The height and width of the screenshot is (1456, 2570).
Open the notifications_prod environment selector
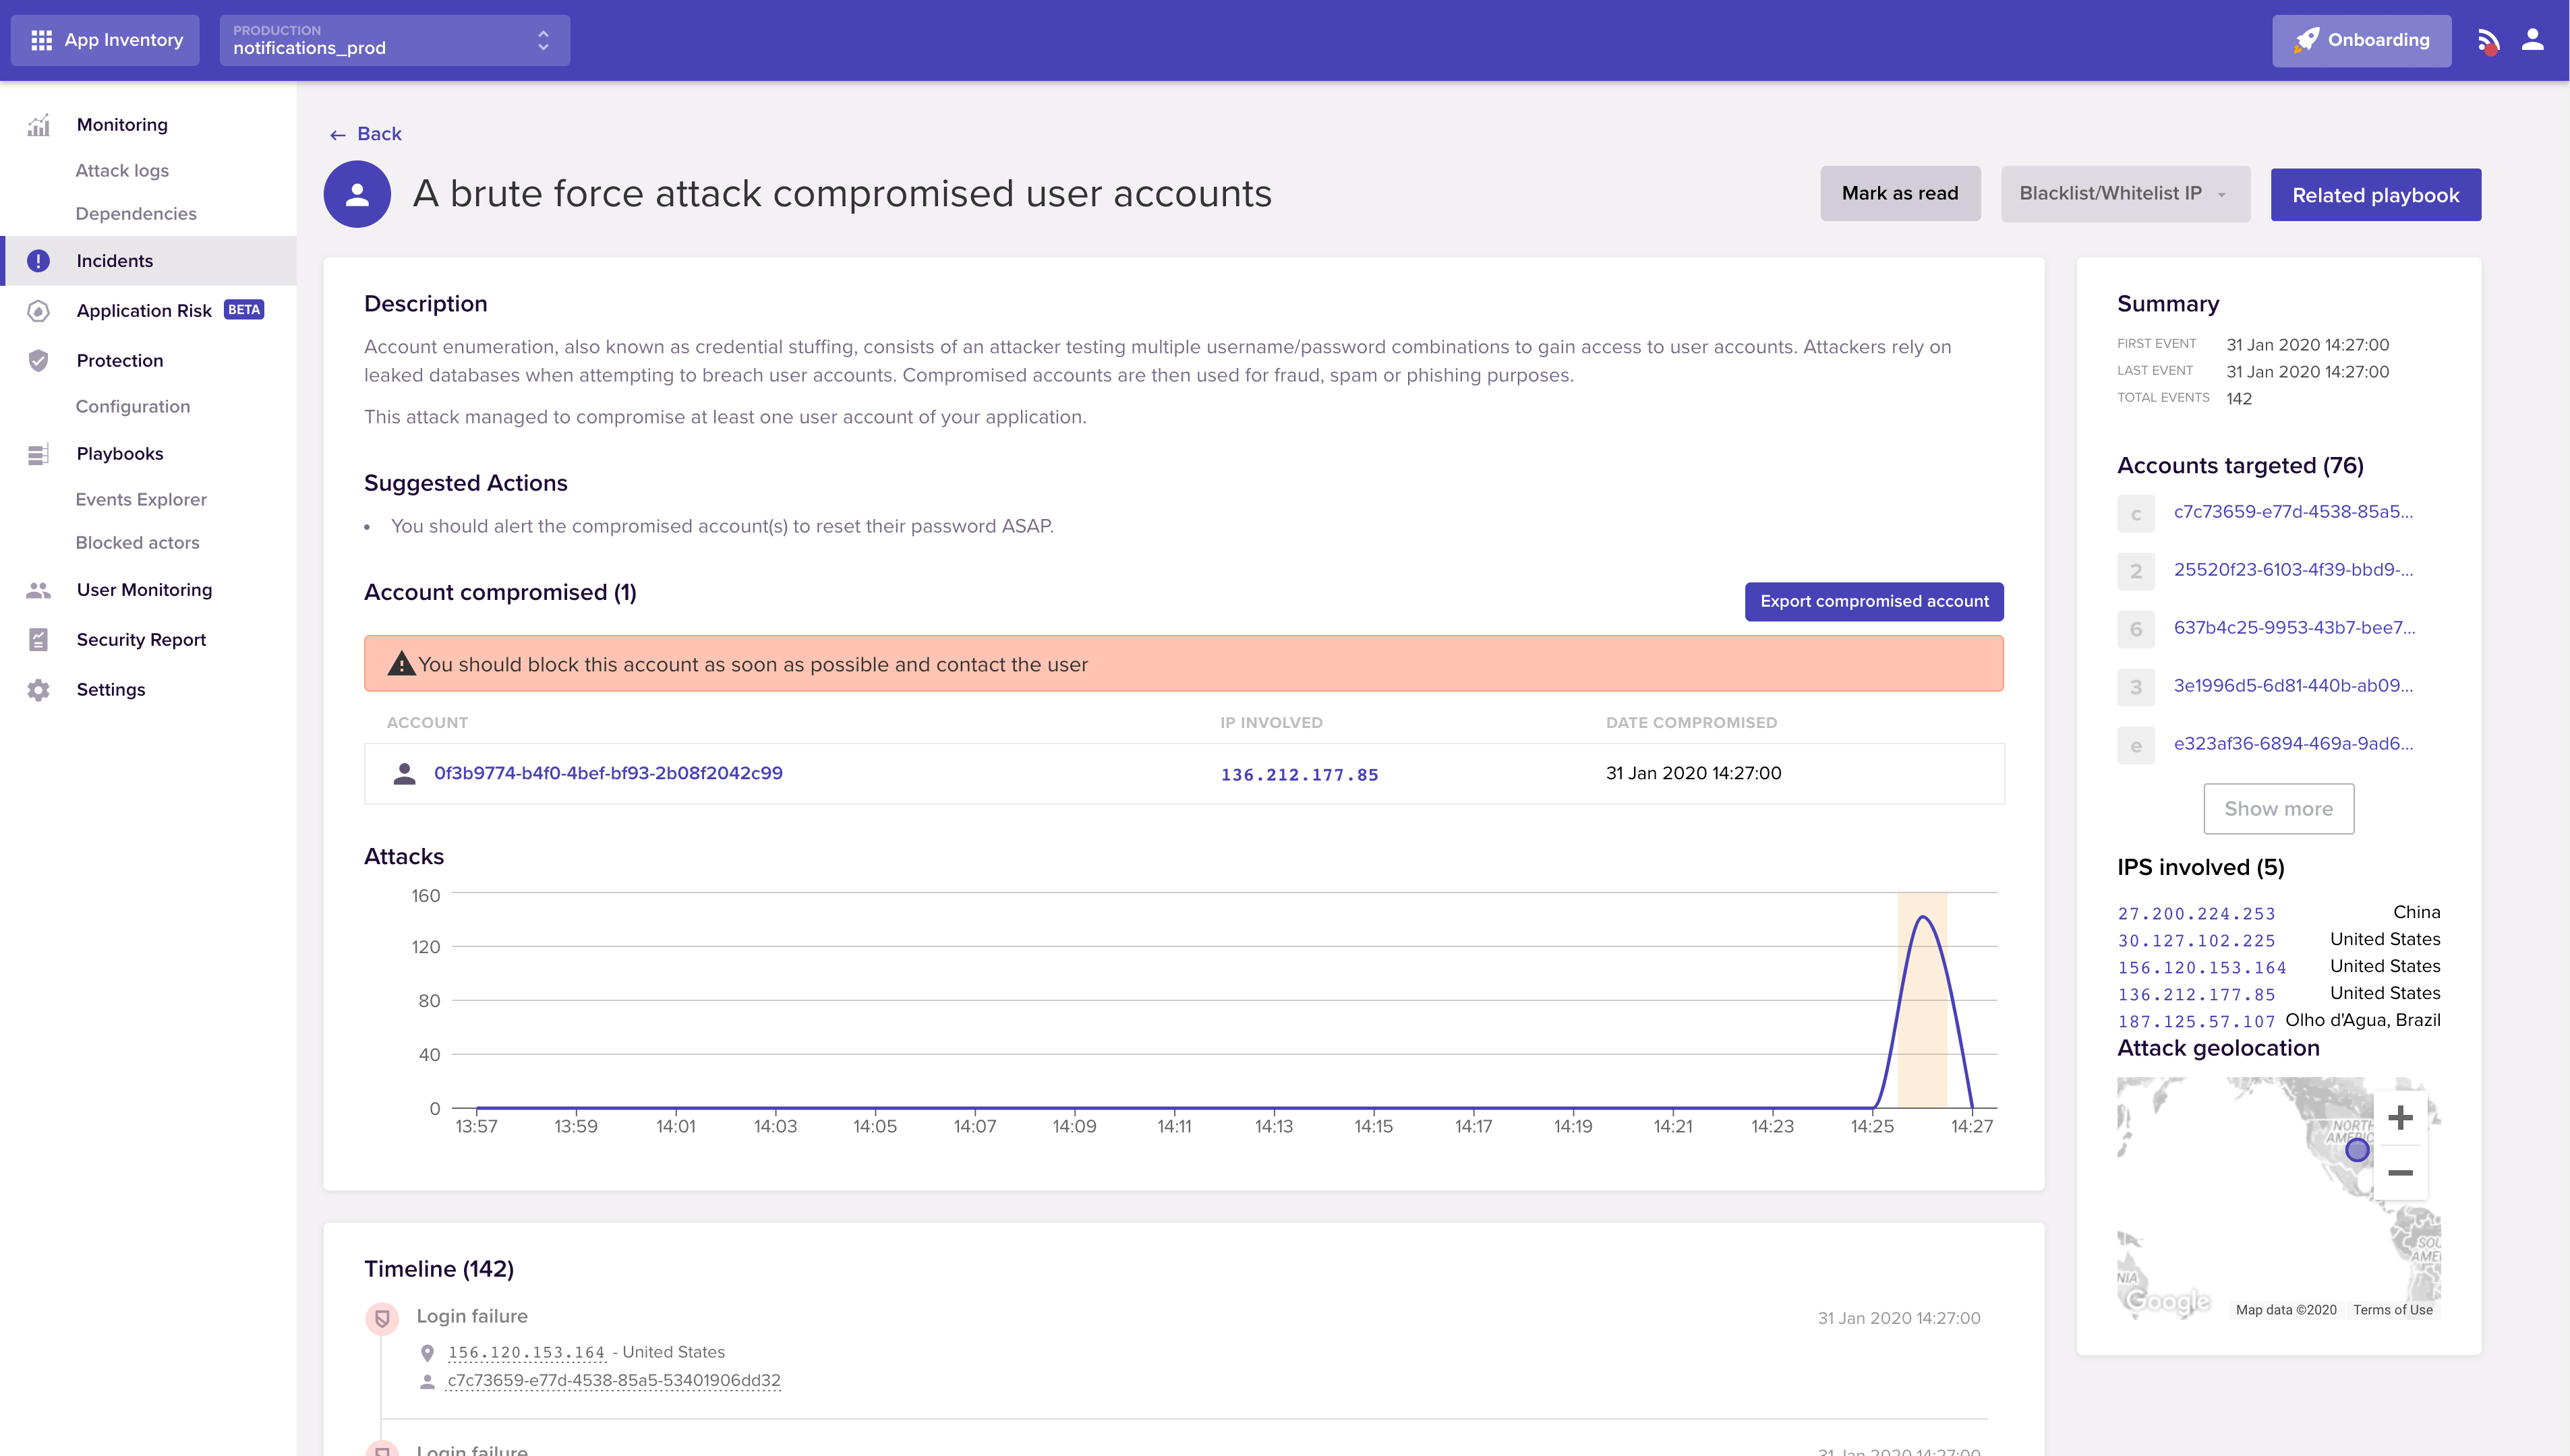pyautogui.click(x=394, y=40)
